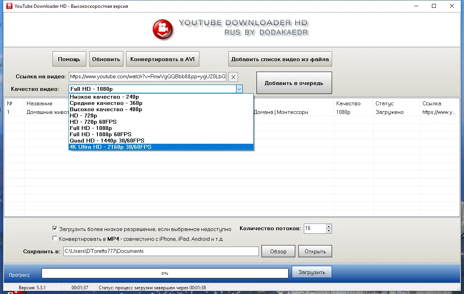464x294 pixels.
Task: Minimize the downloader window
Action: pyautogui.click(x=416, y=6)
